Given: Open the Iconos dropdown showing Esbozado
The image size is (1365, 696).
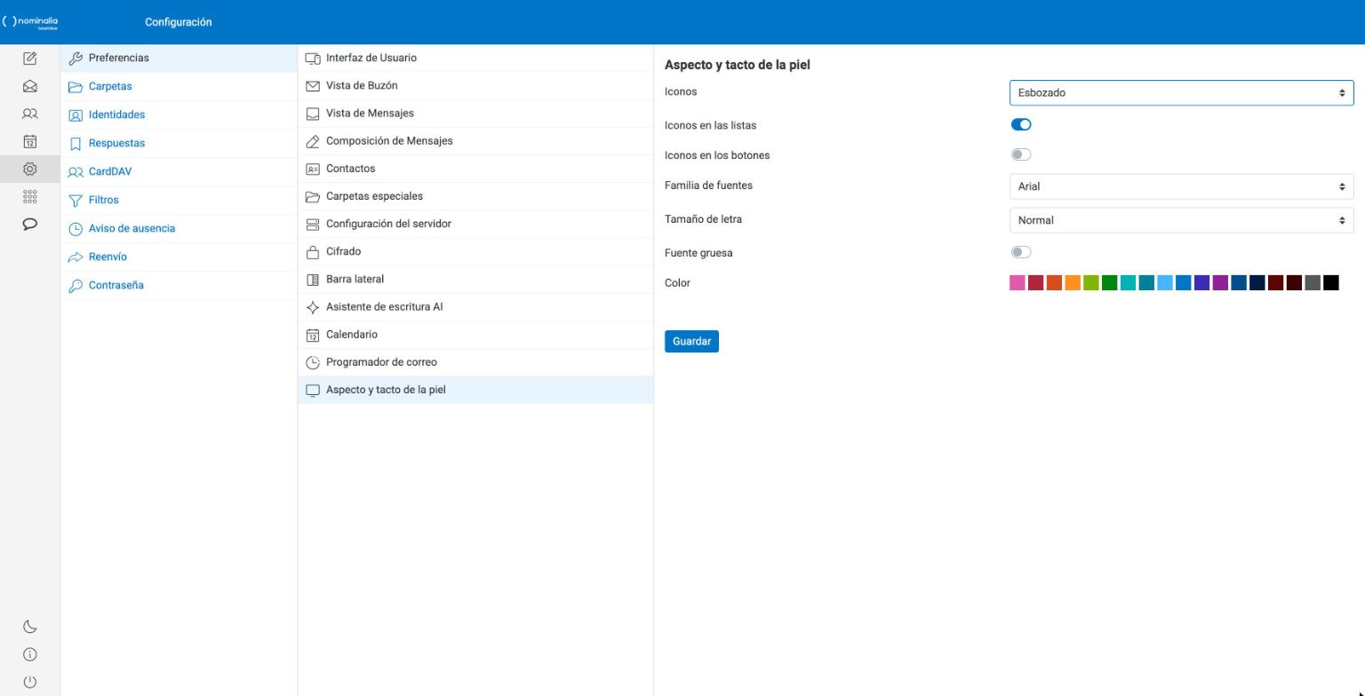Looking at the screenshot, I should (x=1181, y=93).
